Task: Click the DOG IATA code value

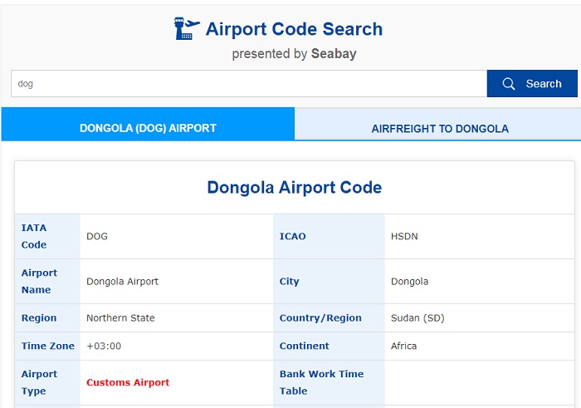Action: click(97, 236)
